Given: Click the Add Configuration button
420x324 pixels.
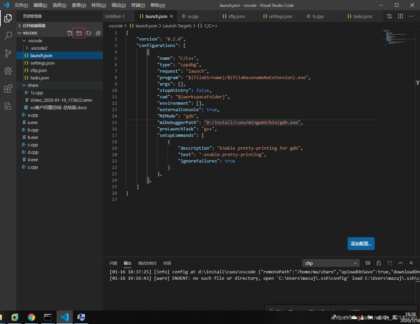Looking at the screenshot, I should [x=361, y=244].
